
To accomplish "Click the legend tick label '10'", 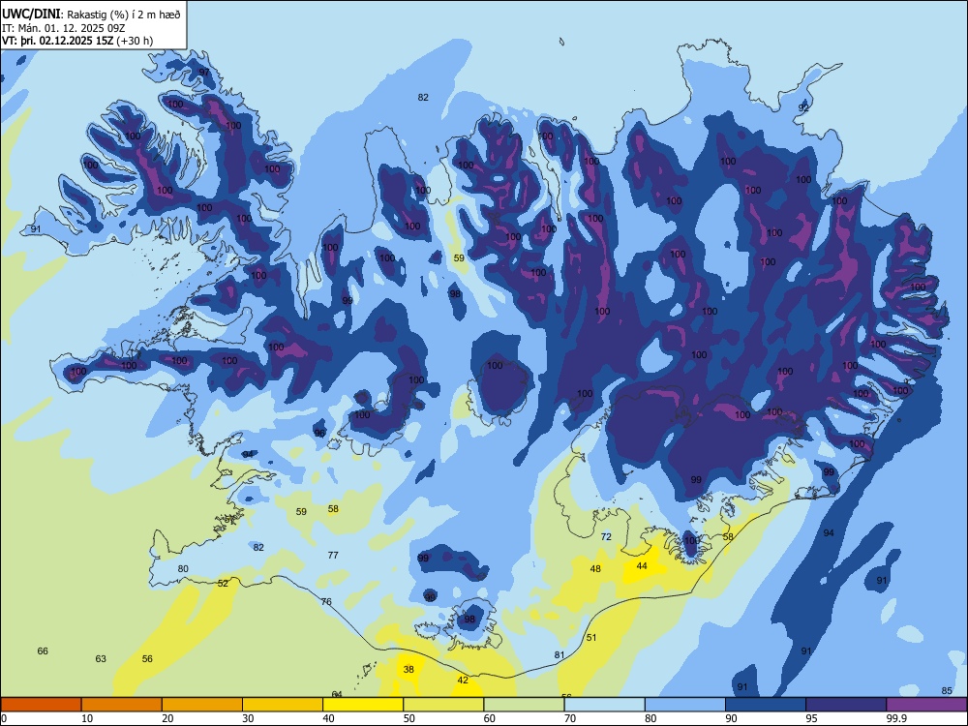I will click(87, 718).
